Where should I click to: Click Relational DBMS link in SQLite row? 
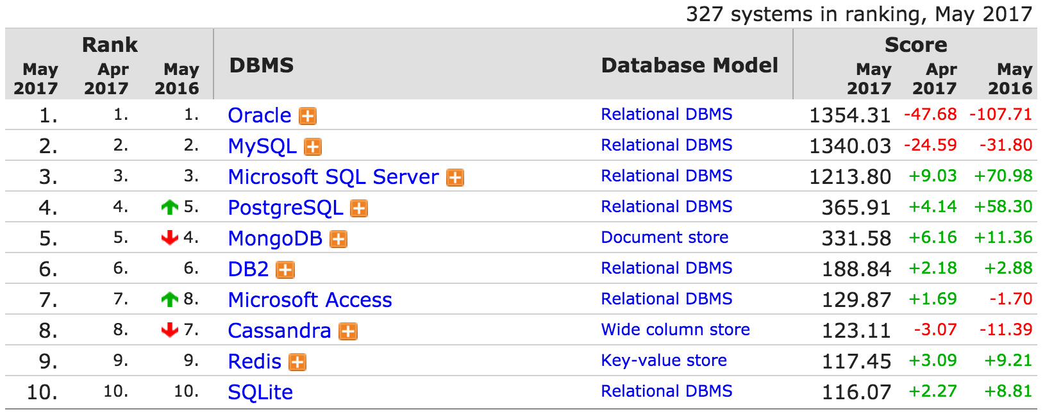667,391
